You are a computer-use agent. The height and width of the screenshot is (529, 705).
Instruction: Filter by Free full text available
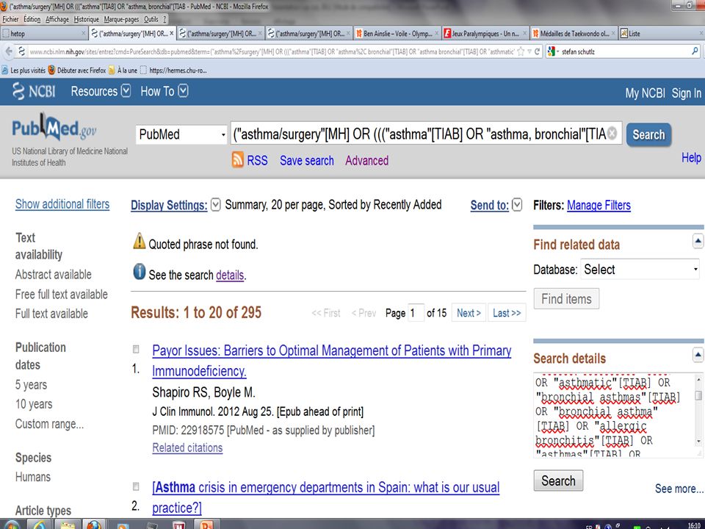62,294
